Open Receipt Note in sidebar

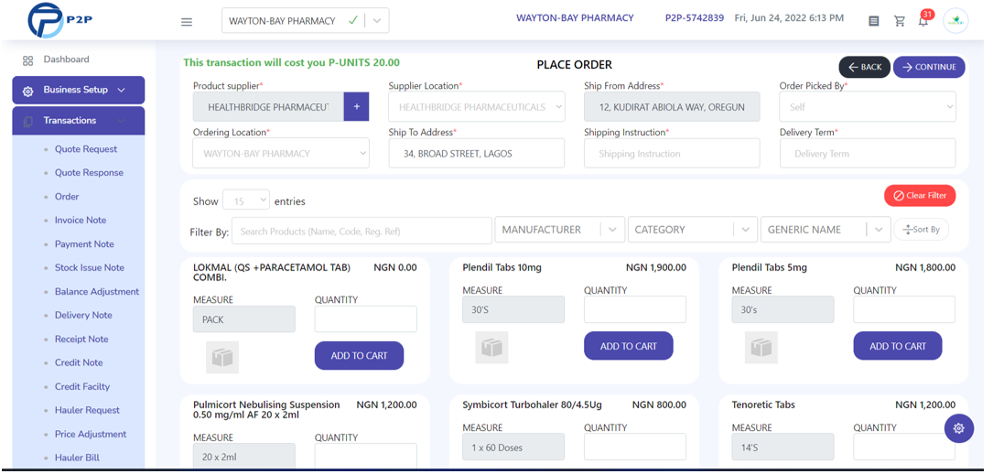point(81,339)
